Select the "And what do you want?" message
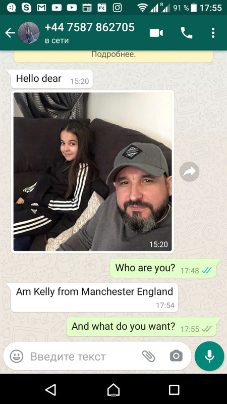Viewport: 227px width, 404px height. 143,327
